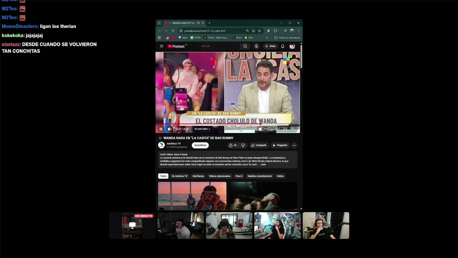Viewport: 458px width, 258px height.
Task: Open the Kick bookmark
Action: 248,38
